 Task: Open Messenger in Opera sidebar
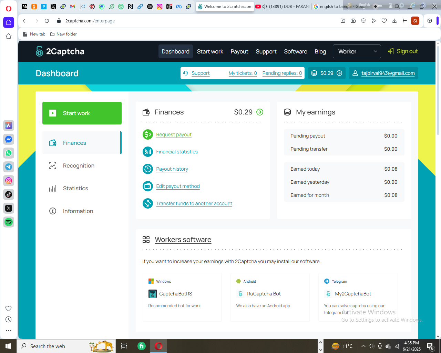click(9, 139)
